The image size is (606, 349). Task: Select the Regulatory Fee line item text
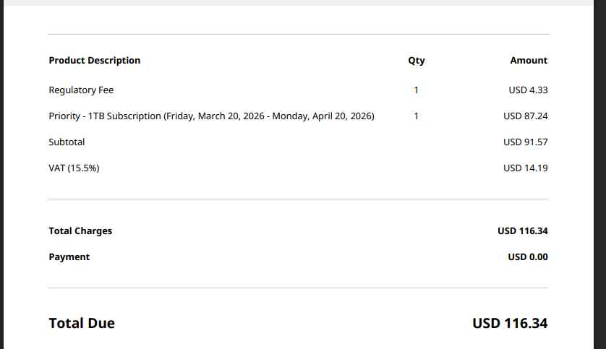[x=81, y=90]
